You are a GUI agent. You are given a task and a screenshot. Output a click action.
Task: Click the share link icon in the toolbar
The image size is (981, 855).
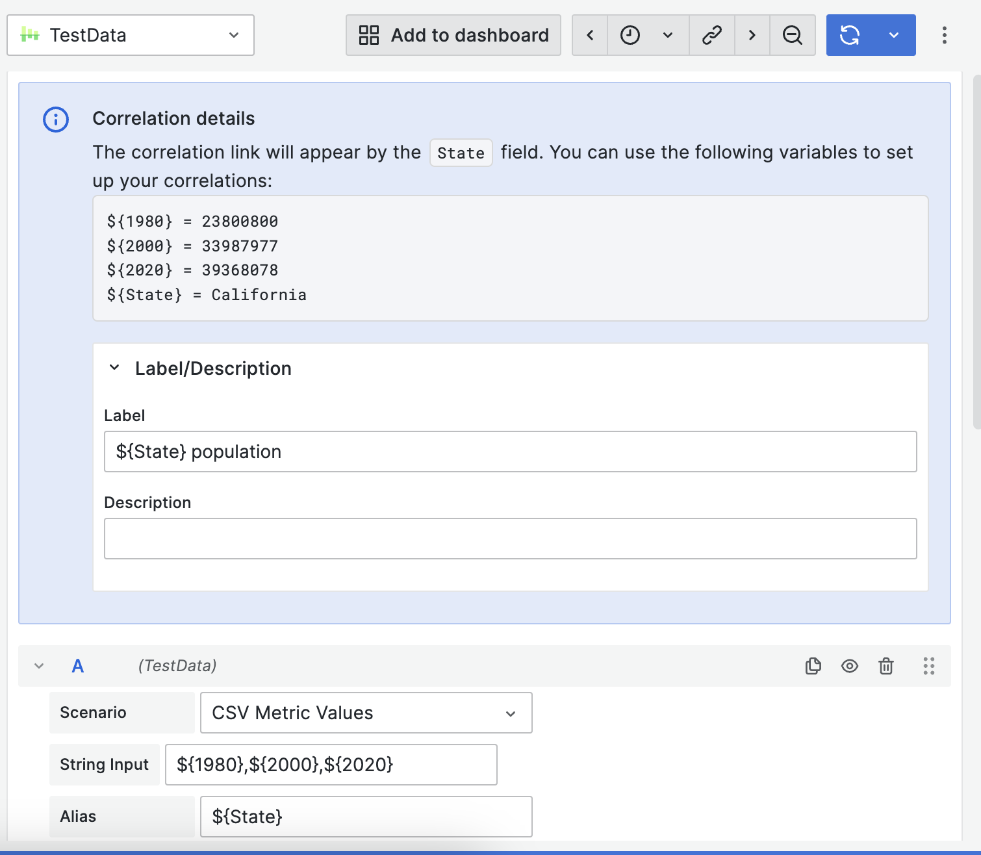(711, 35)
